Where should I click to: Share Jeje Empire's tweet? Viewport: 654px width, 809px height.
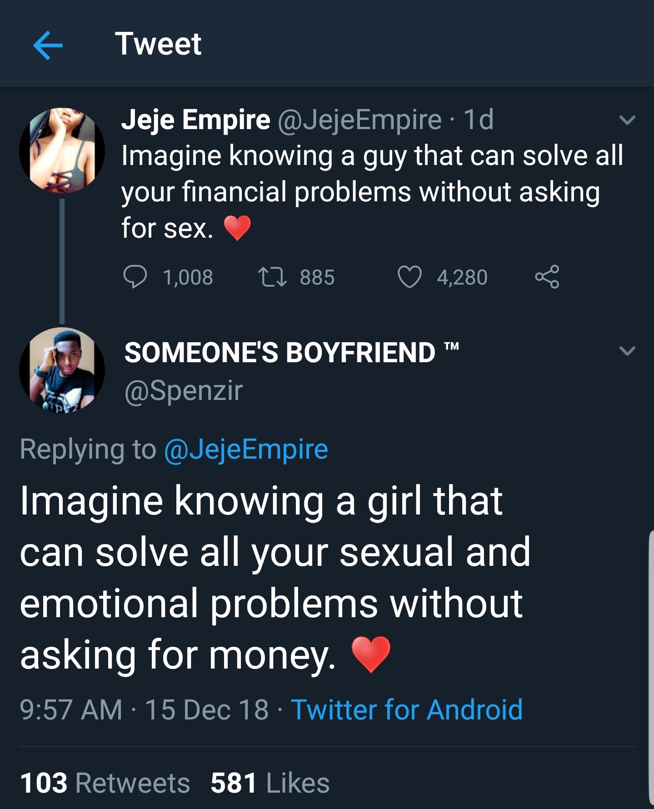[547, 277]
